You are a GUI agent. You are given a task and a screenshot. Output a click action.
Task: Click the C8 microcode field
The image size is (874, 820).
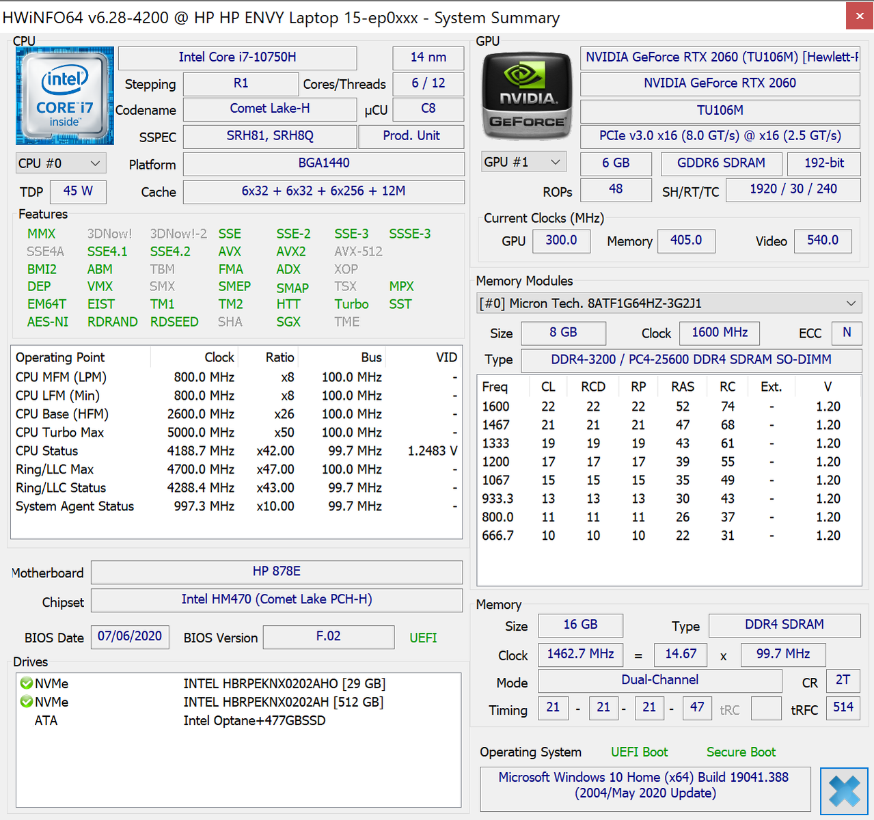428,109
